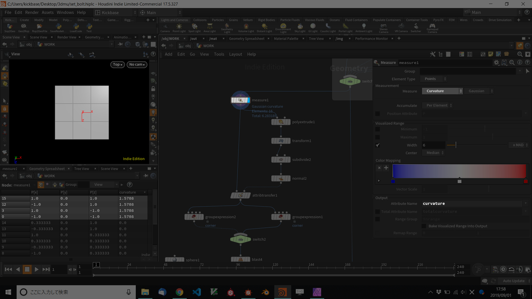
Task: Create a VR Camera from the shelf
Action: coord(401,28)
